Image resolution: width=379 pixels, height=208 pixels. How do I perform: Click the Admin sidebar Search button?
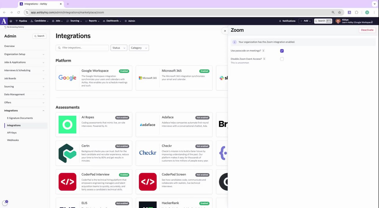pyautogui.click(x=39, y=36)
